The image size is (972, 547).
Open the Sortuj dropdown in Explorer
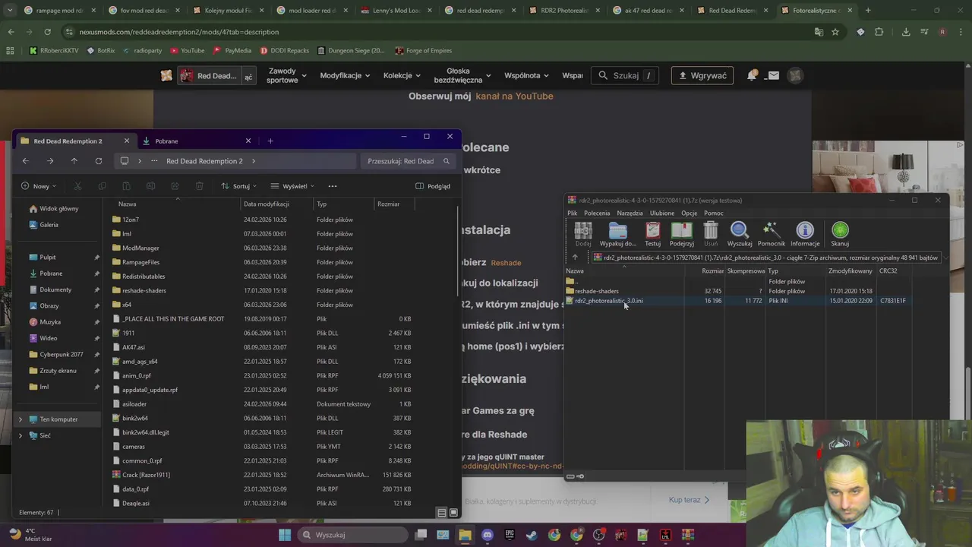pos(238,186)
